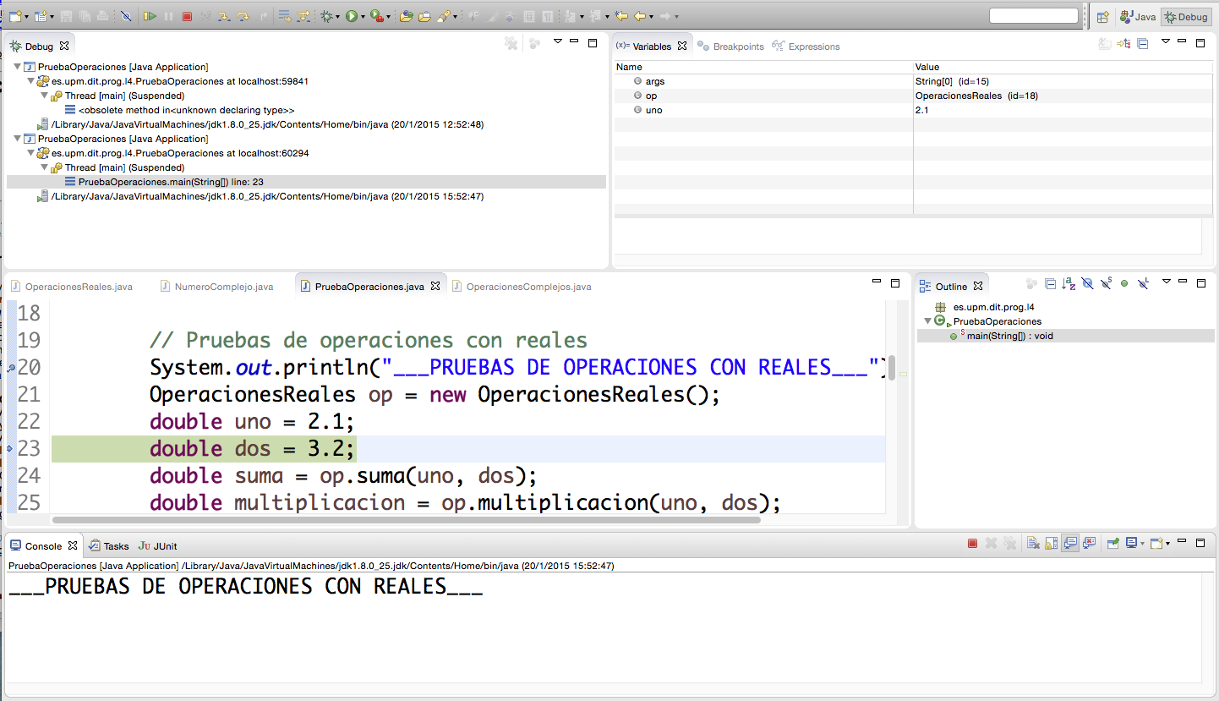Click Step Over in the toolbar

tap(243, 16)
